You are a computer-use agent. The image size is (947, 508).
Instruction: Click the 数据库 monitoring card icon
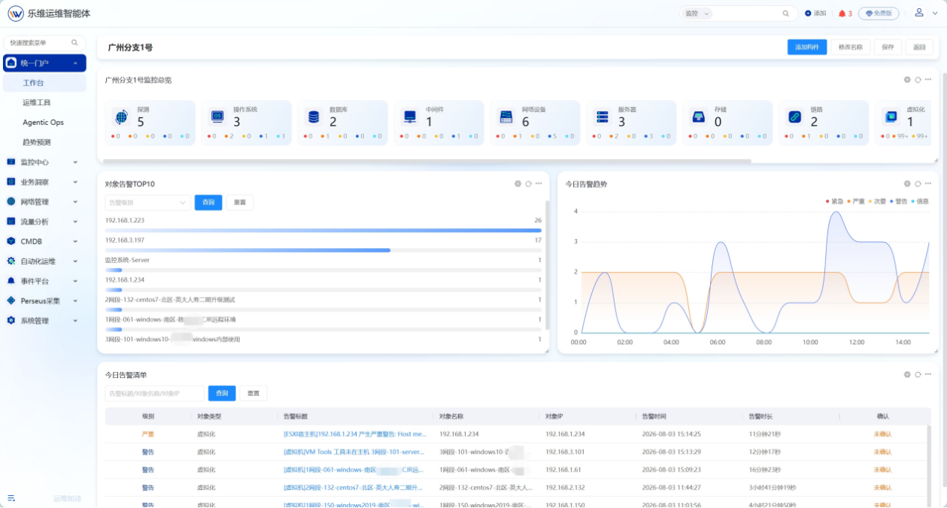click(314, 117)
